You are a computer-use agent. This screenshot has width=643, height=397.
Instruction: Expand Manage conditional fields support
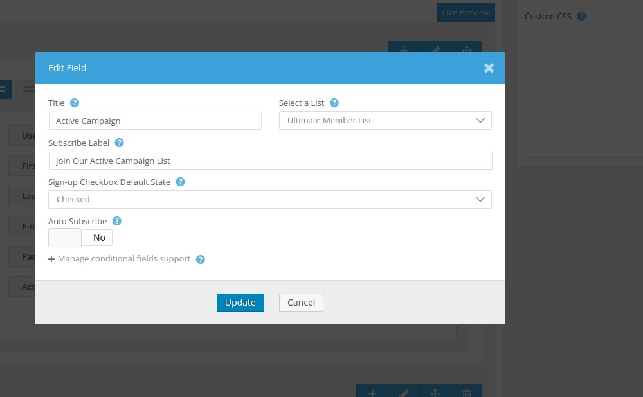point(120,259)
